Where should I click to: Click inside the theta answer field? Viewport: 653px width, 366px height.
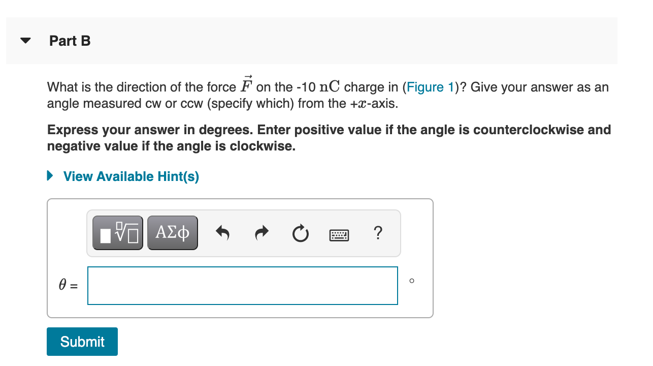pos(243,285)
